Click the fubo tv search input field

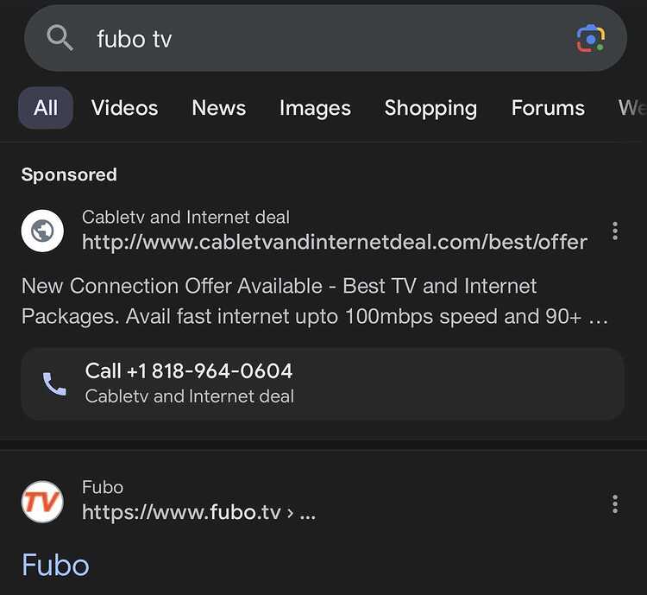(325, 38)
